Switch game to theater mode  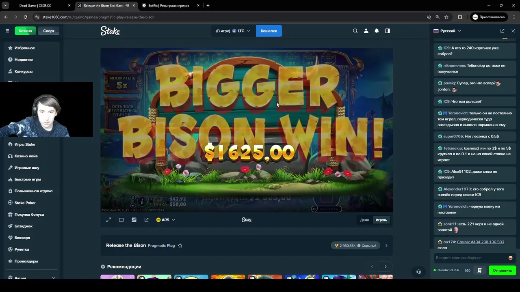tap(121, 220)
